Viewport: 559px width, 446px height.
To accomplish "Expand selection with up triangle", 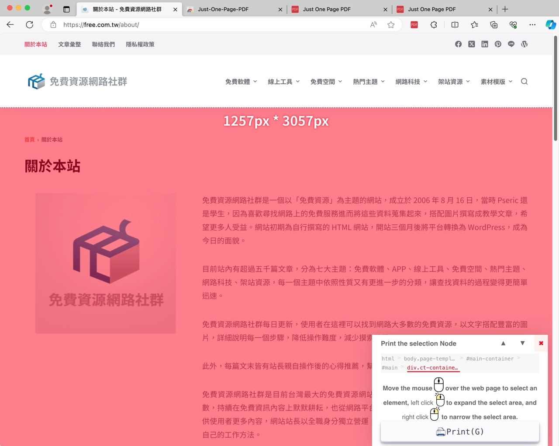I will (503, 343).
